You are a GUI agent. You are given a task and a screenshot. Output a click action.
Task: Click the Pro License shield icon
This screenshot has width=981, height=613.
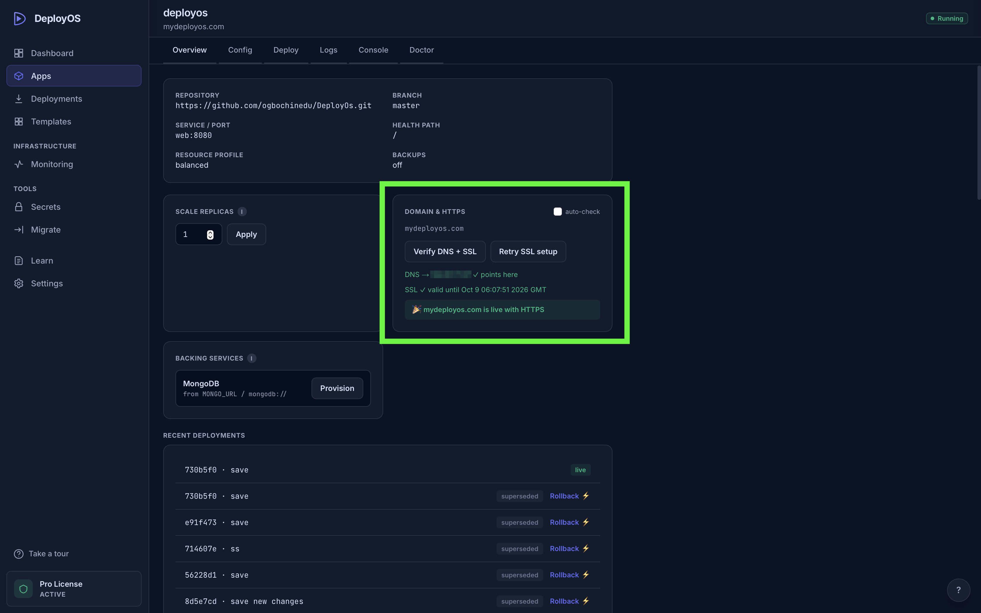23,589
